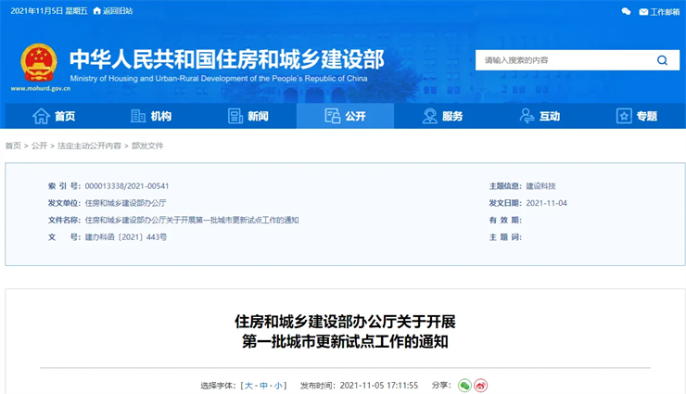The height and width of the screenshot is (394, 686).
Task: Set font size to 大
Action: point(248,386)
